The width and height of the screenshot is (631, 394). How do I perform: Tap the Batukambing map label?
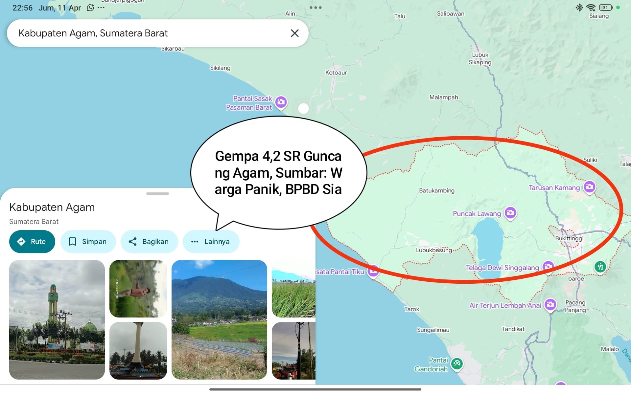437,190
